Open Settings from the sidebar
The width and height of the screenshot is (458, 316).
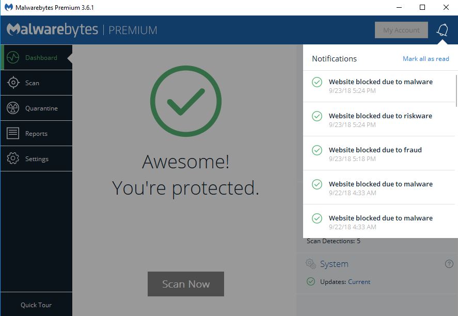[x=37, y=159]
